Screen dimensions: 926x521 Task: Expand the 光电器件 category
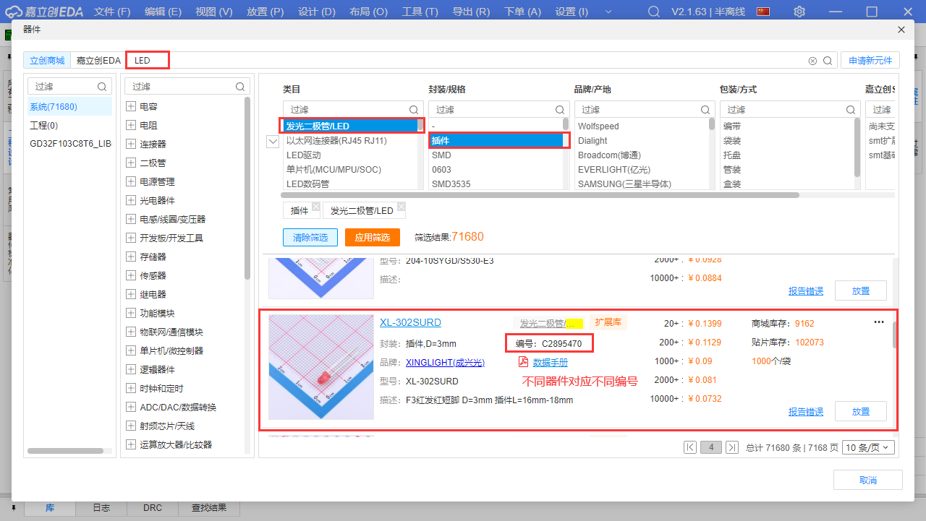[x=131, y=200]
